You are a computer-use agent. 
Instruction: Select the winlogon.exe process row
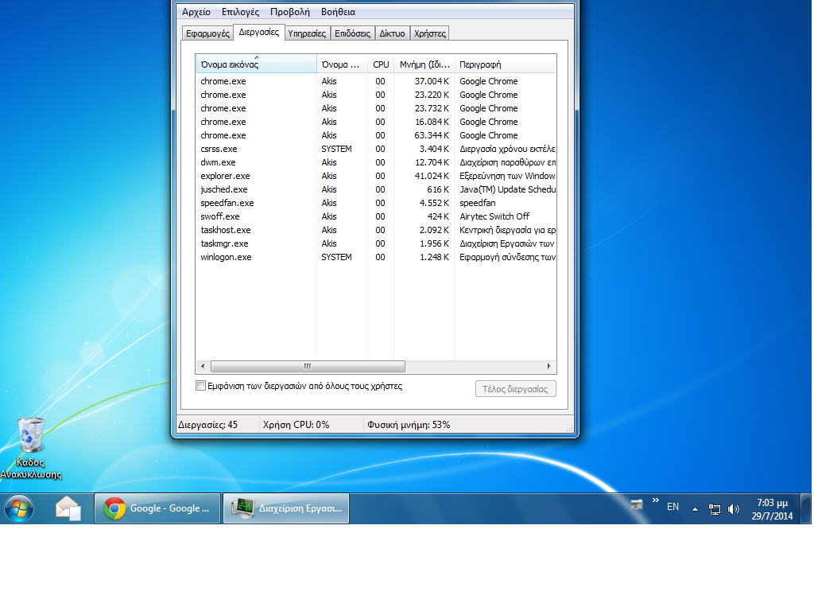[376, 257]
